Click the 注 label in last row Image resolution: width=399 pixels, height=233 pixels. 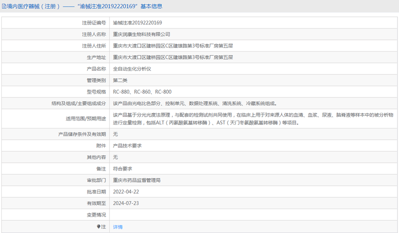[x=103, y=226]
